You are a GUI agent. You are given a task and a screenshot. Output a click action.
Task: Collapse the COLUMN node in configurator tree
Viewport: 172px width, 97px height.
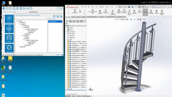17,21
